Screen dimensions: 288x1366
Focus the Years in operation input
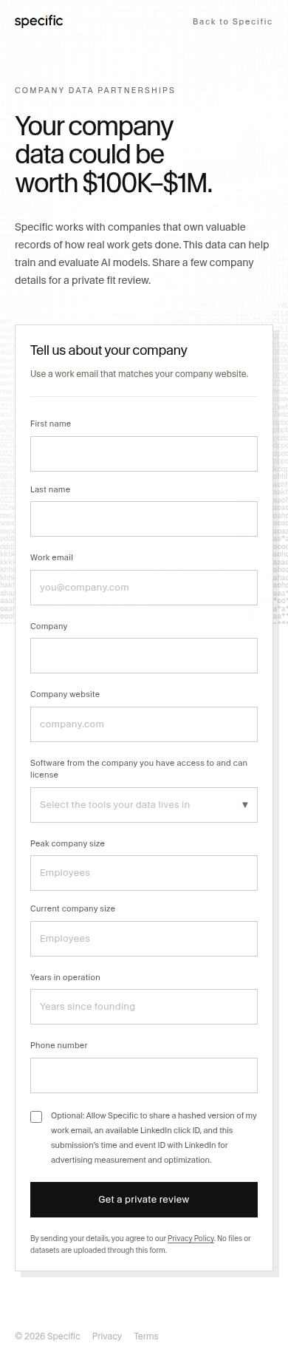coord(144,1007)
